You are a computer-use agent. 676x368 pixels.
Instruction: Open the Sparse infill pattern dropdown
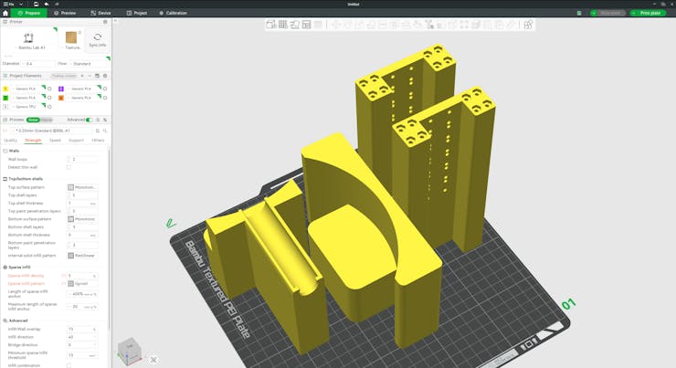click(82, 284)
